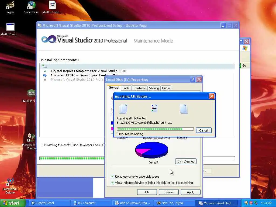Viewport: 276px width, 207px height.
Task: Minimize the Visual Studio 2010 Setup window
Action: coord(223,26)
